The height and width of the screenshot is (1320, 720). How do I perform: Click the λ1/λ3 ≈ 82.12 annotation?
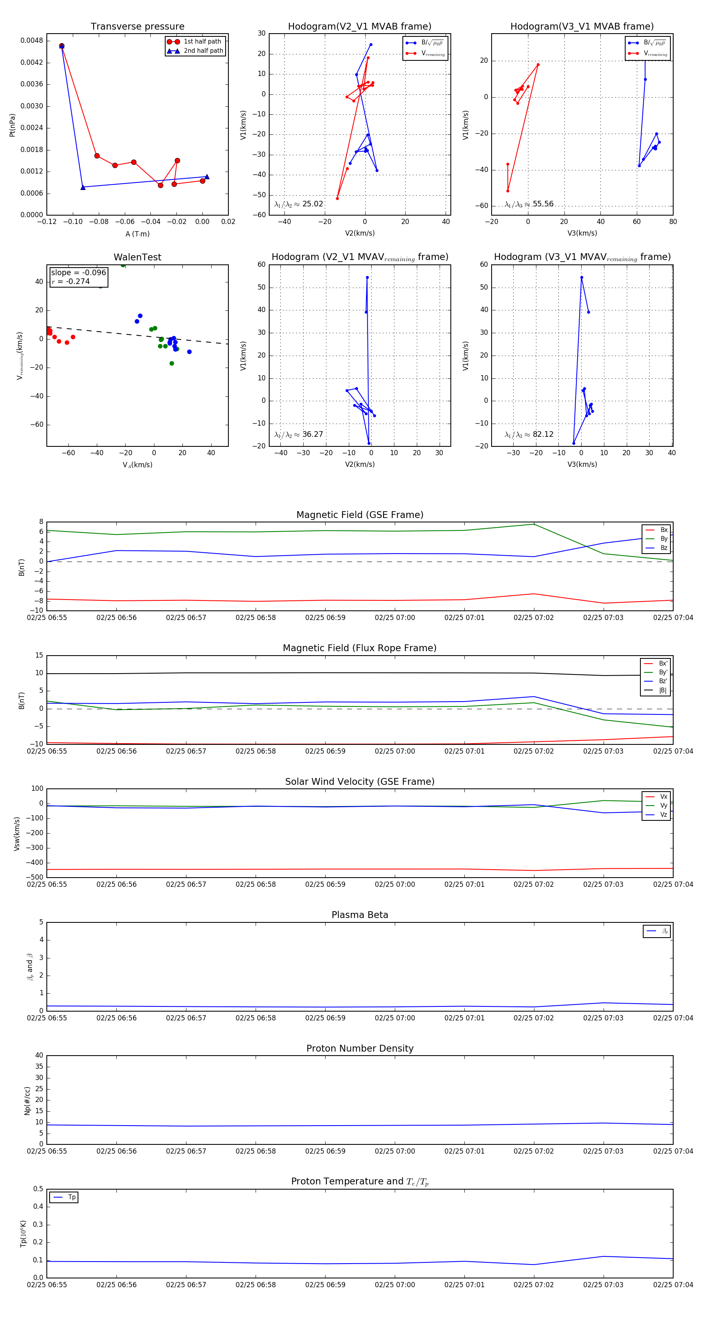pos(529,434)
